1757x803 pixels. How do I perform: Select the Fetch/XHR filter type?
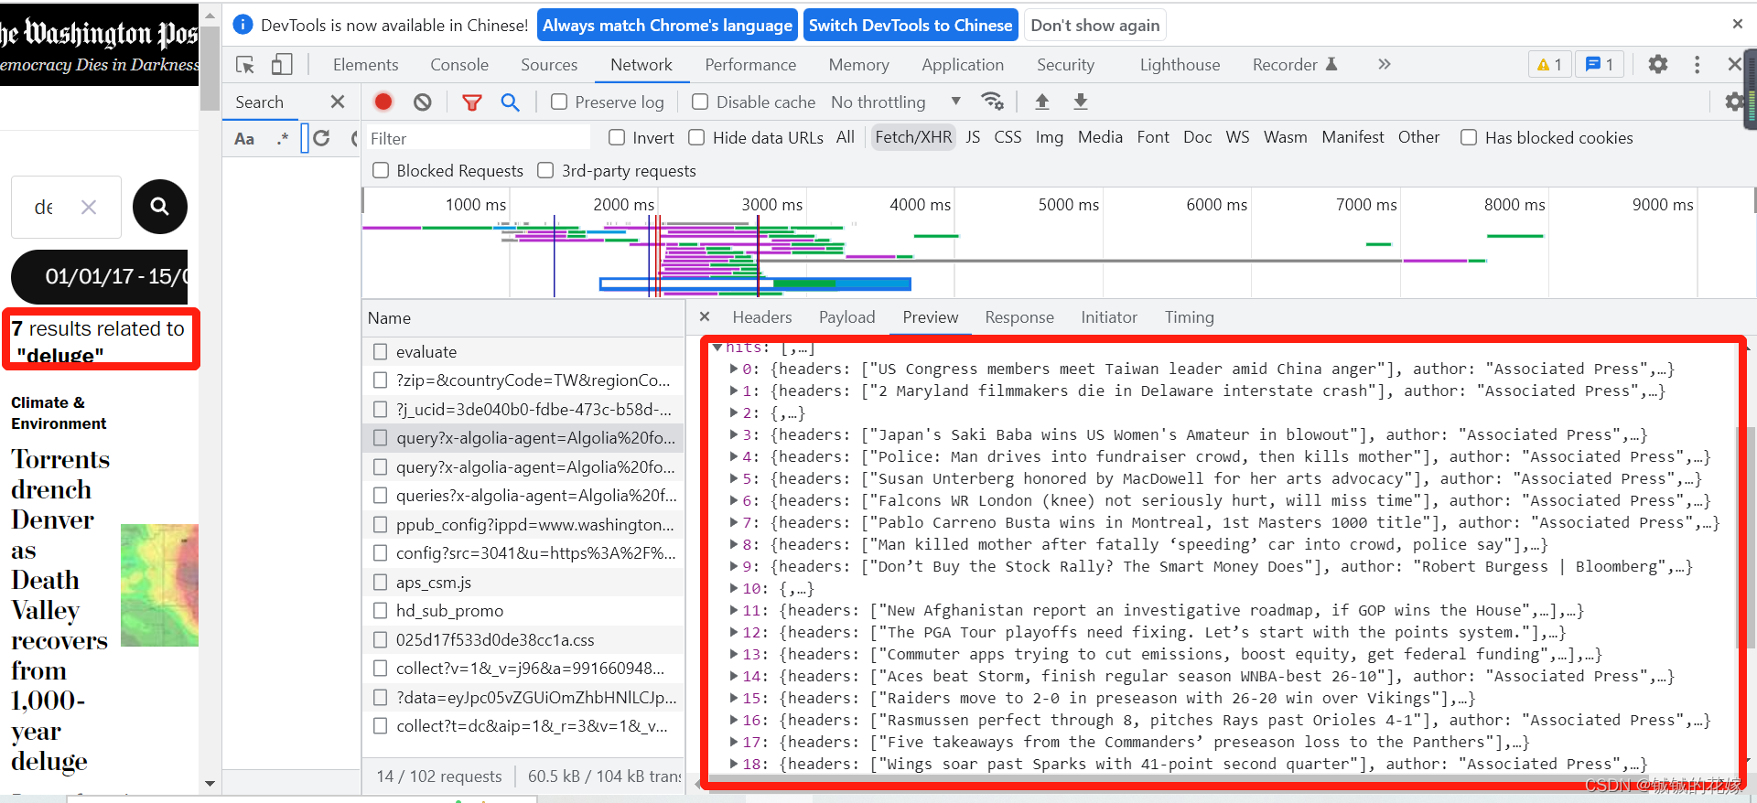[913, 137]
